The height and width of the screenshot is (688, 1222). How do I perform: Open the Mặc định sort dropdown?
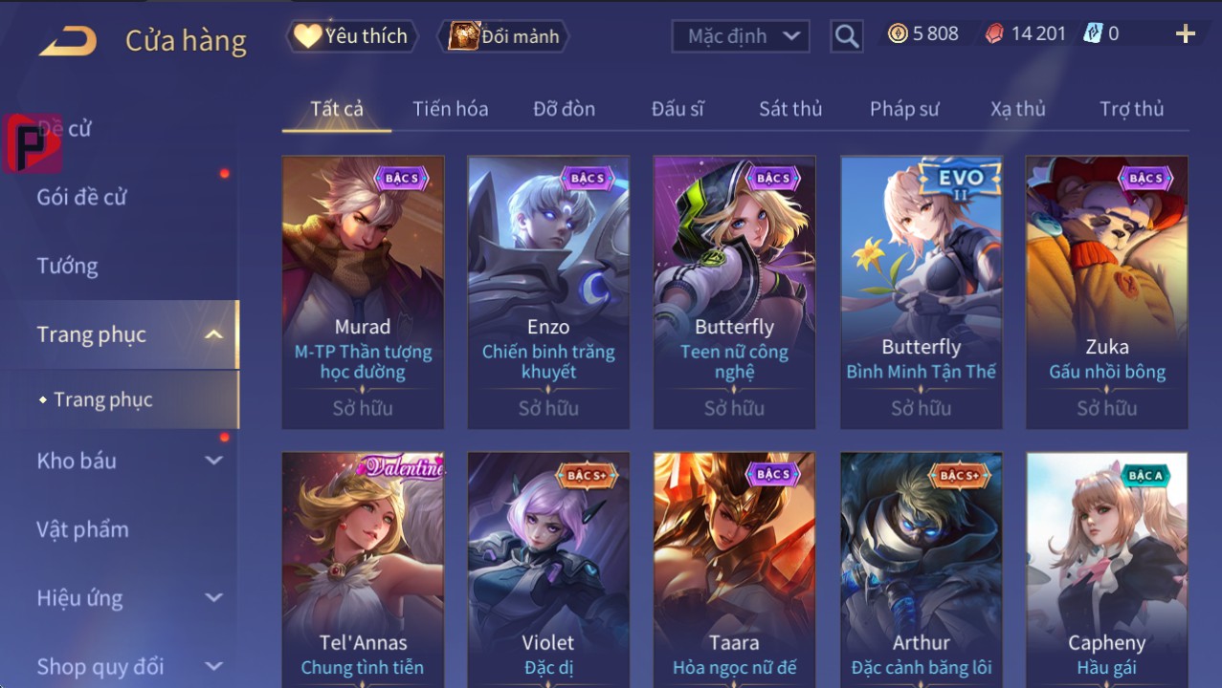[x=741, y=36]
